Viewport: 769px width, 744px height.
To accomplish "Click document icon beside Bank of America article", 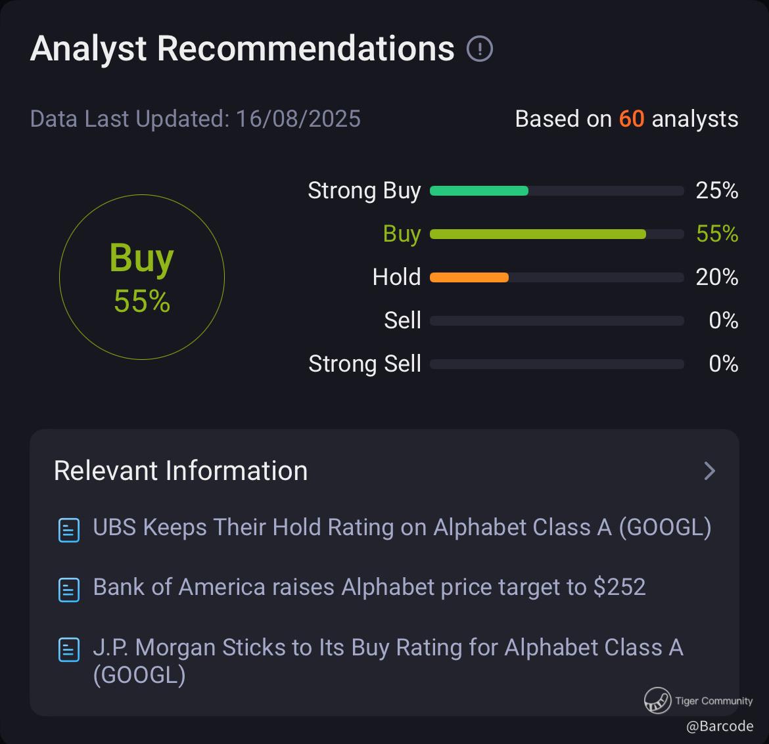I will tap(69, 590).
